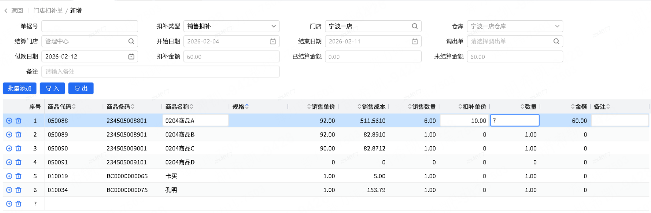Open the calendar icon for 付款日期
651x213 pixels.
coord(131,57)
